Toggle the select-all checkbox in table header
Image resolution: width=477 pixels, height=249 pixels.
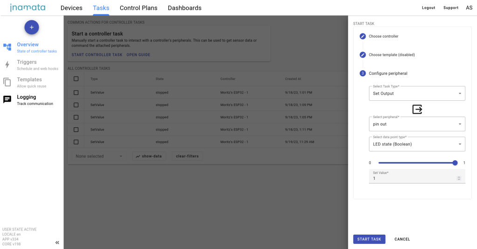click(x=76, y=79)
